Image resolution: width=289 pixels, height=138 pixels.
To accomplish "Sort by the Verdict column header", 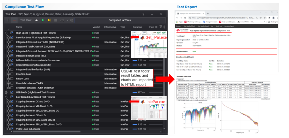I will point(96,27).
